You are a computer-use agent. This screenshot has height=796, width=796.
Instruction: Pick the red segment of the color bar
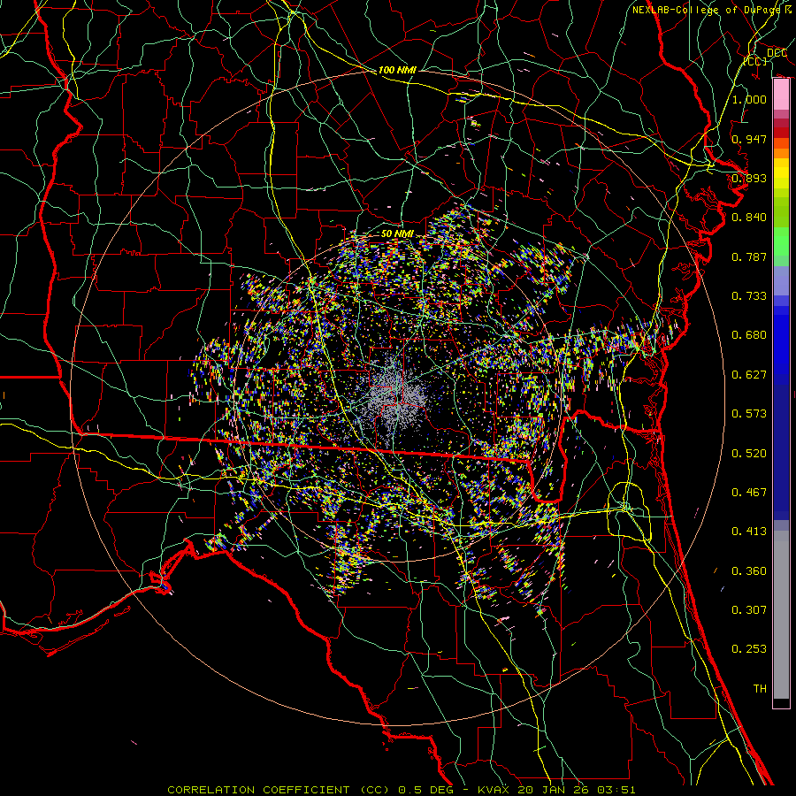pos(781,132)
